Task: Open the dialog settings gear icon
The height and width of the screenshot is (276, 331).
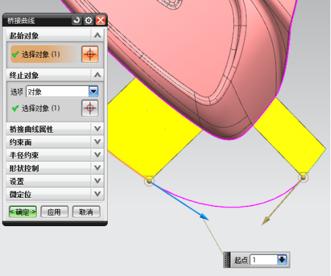Action: pyautogui.click(x=89, y=20)
